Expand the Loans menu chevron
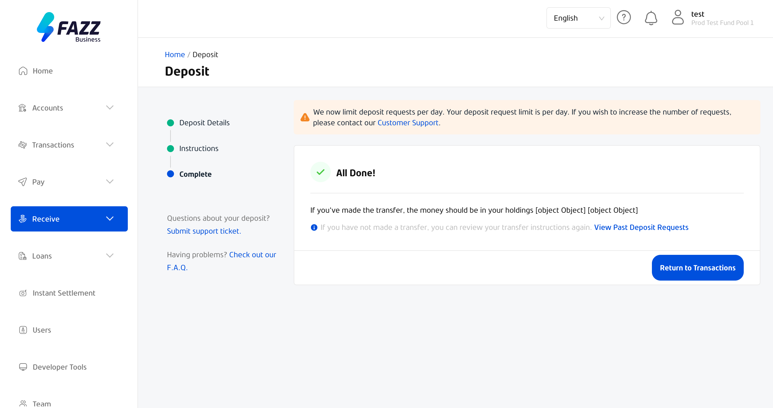The height and width of the screenshot is (408, 773). click(110, 255)
